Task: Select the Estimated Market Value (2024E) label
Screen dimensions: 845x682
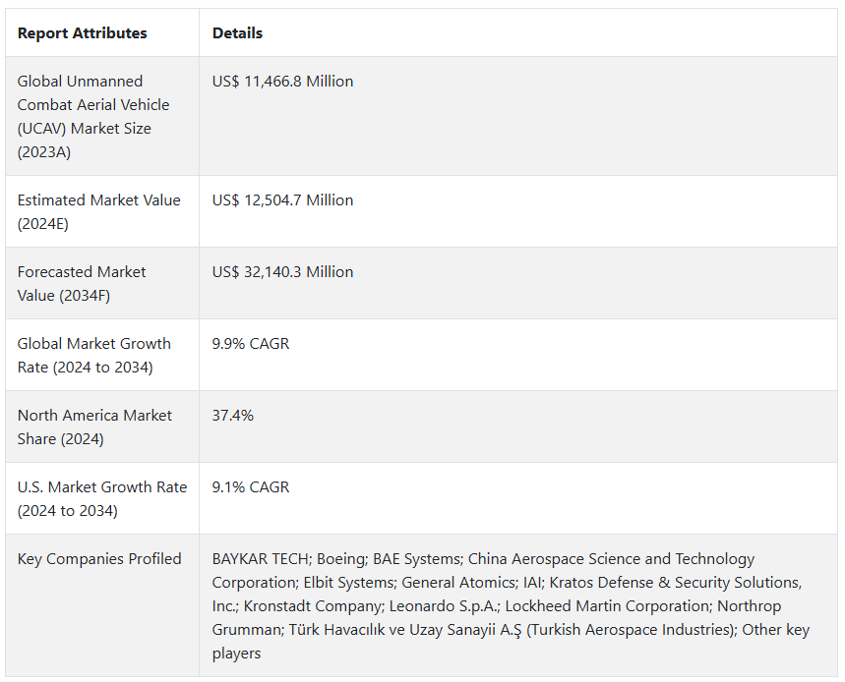Action: point(98,211)
